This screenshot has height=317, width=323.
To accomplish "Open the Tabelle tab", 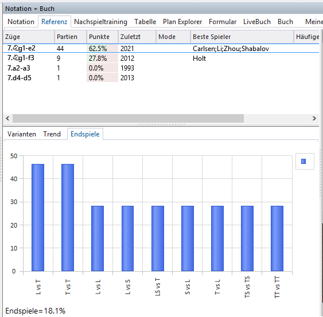I will pyautogui.click(x=145, y=22).
